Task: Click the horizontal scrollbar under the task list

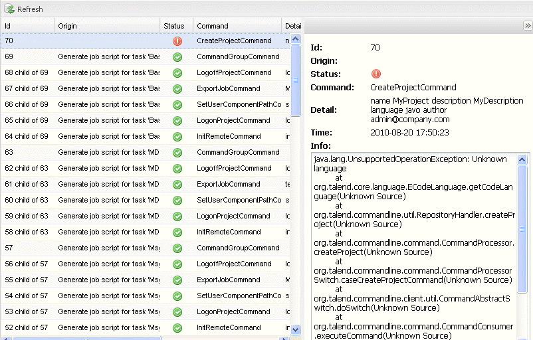Action: (146, 337)
